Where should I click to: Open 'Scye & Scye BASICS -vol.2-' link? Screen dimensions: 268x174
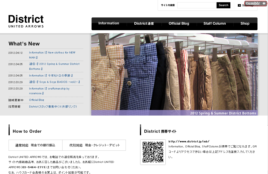[54, 82]
